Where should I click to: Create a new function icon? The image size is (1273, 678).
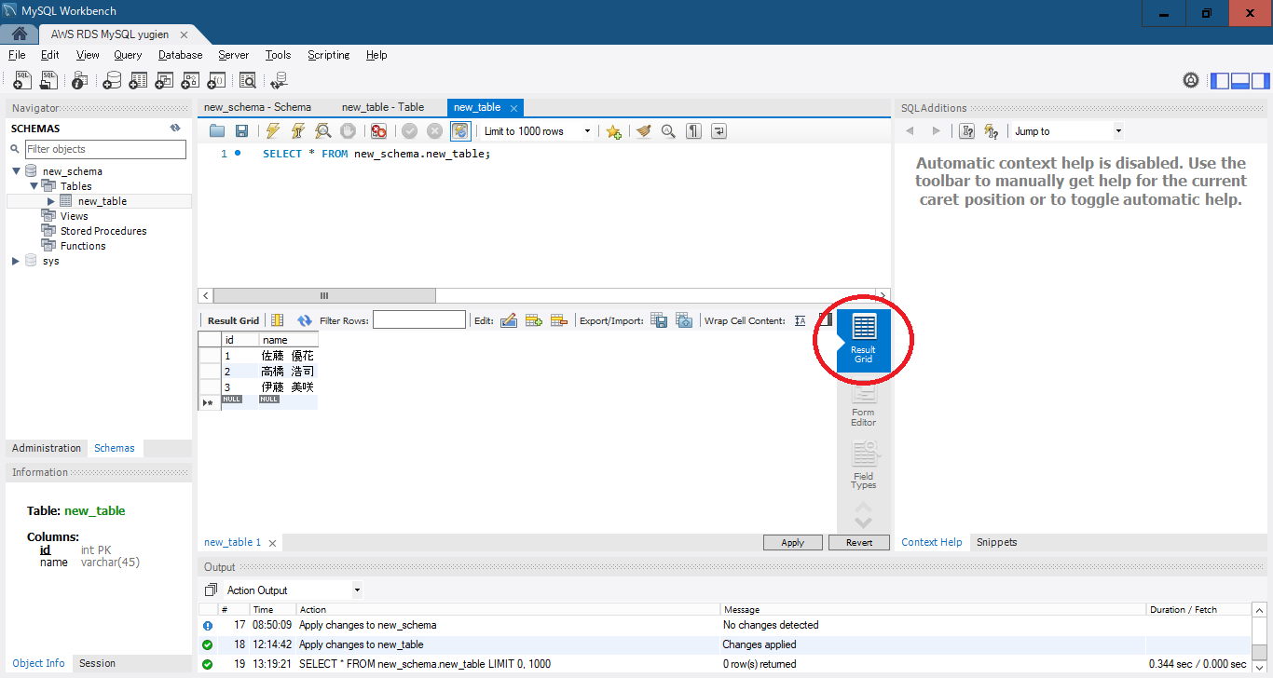216,81
